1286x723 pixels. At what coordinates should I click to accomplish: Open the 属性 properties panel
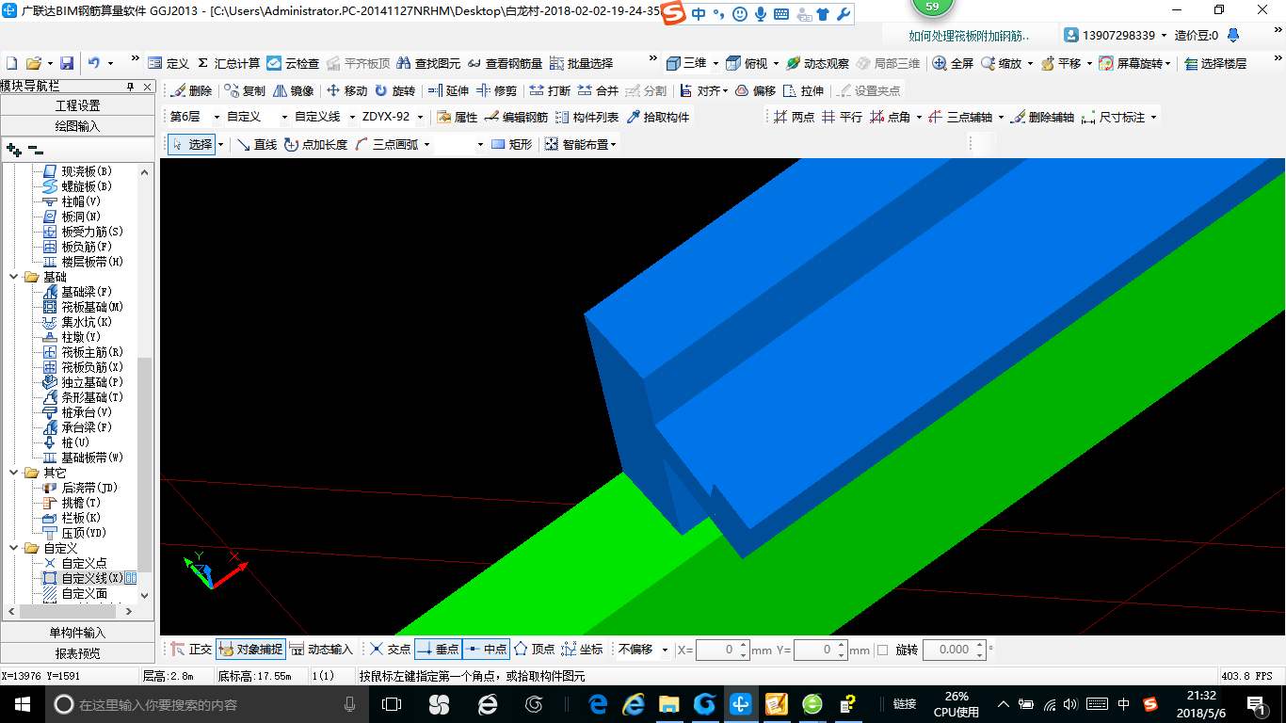click(x=458, y=117)
